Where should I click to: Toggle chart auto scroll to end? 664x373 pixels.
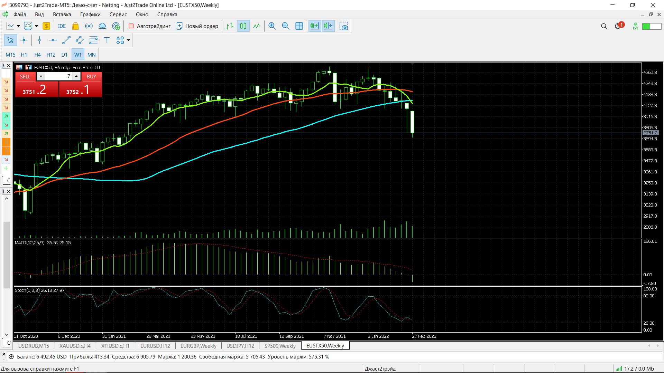315,26
